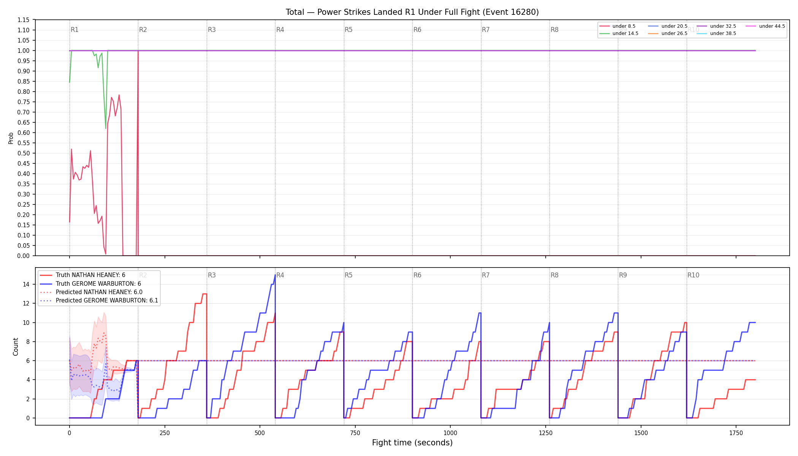Click the 1000 tick on the time axis
Viewport: 798px width, 456px height.
(450, 433)
